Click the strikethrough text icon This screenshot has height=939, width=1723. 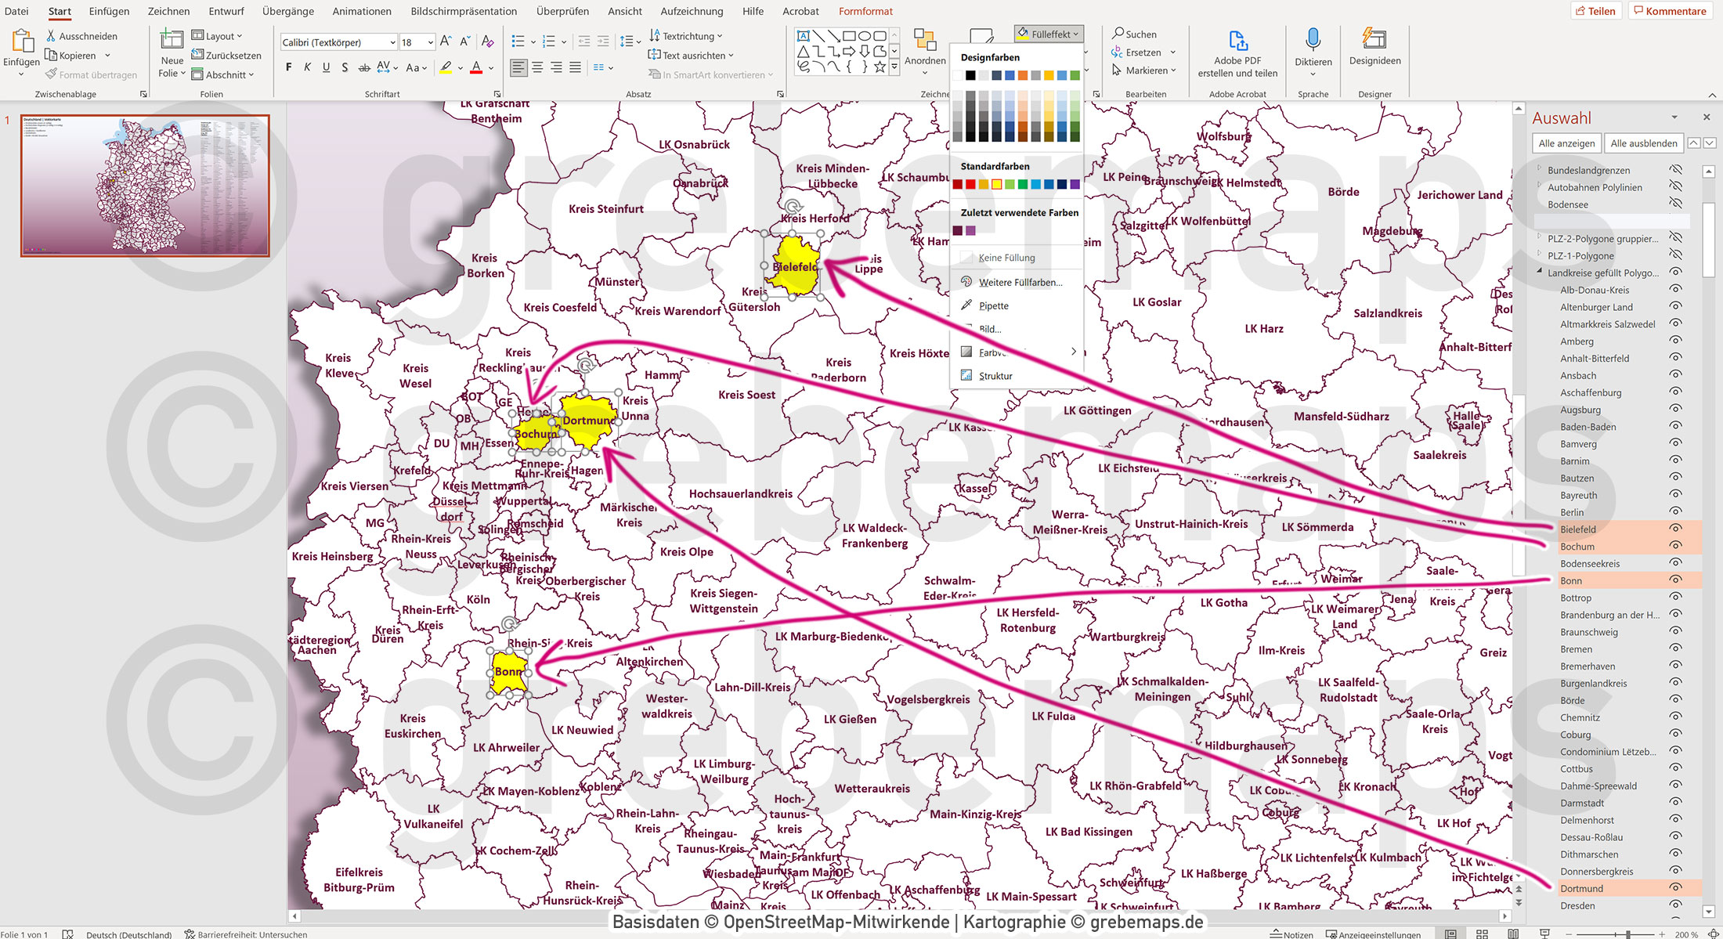pos(364,67)
